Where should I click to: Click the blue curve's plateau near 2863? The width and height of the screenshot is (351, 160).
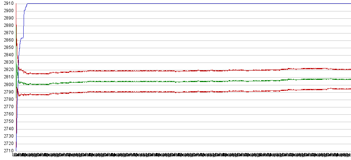pyautogui.click(x=22, y=38)
